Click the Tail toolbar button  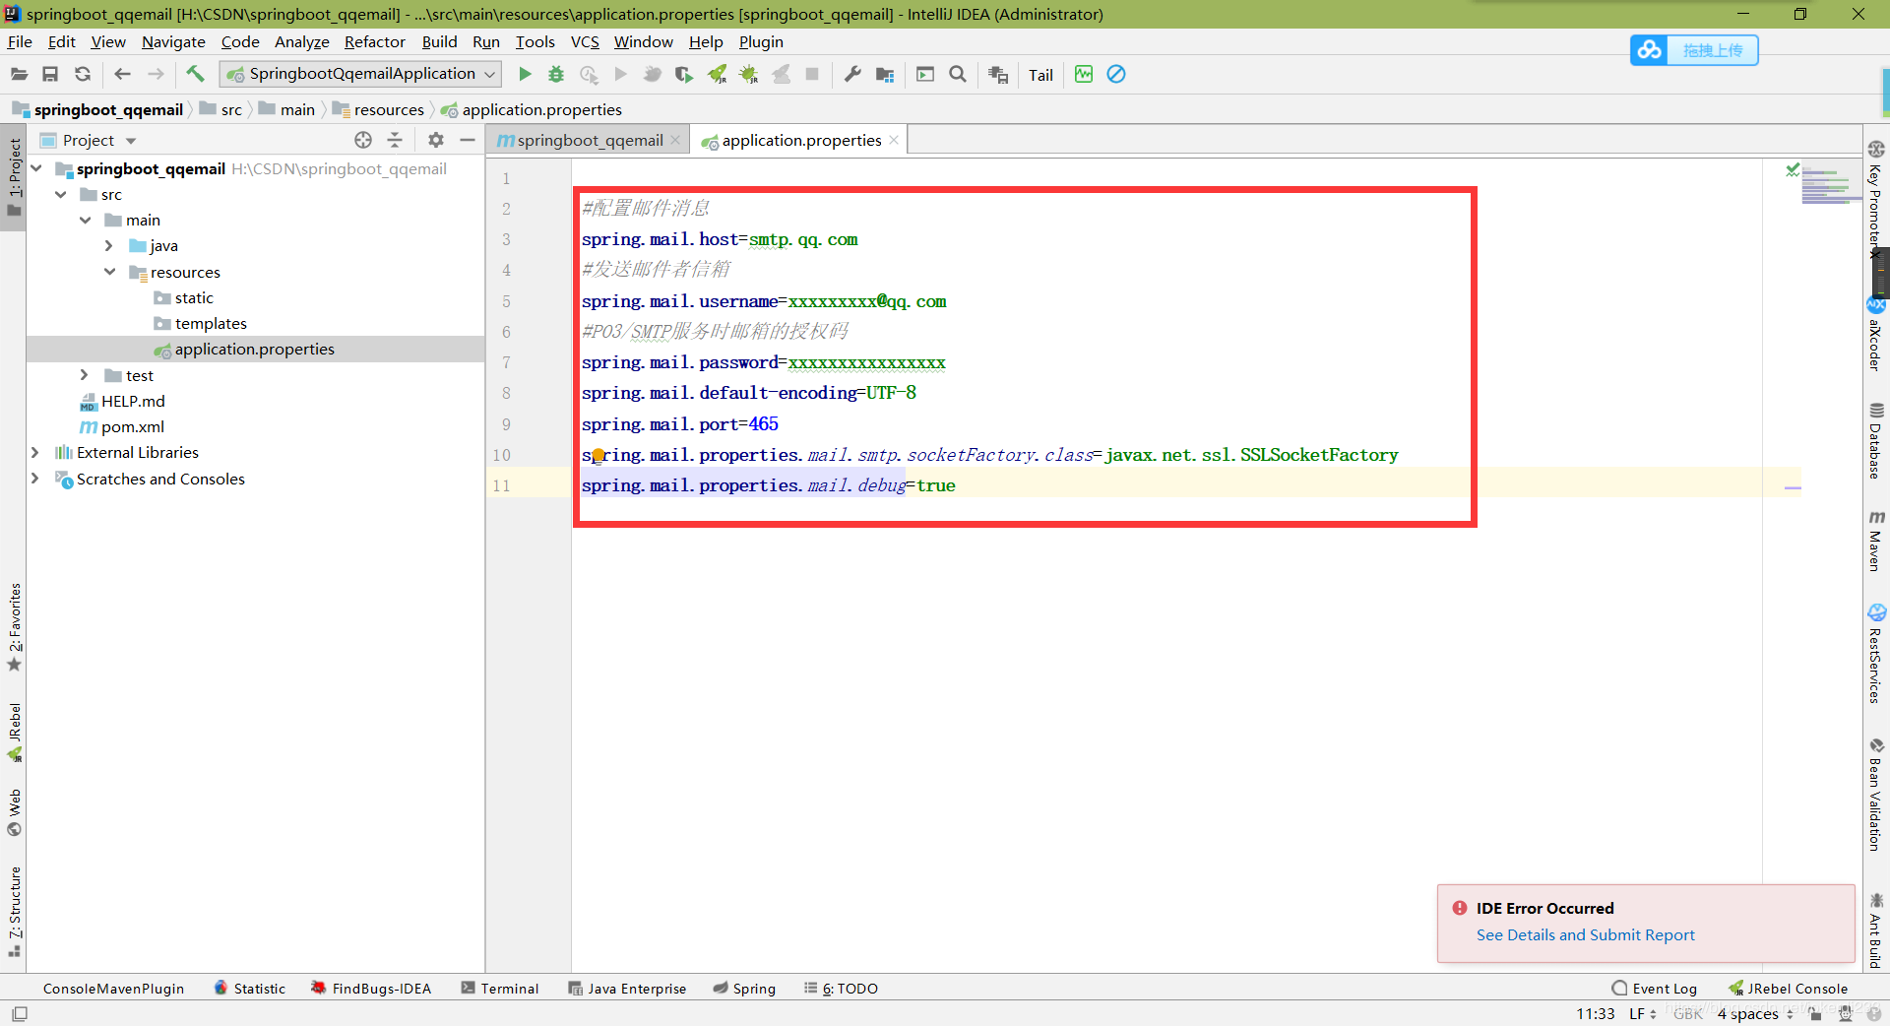pyautogui.click(x=1040, y=75)
